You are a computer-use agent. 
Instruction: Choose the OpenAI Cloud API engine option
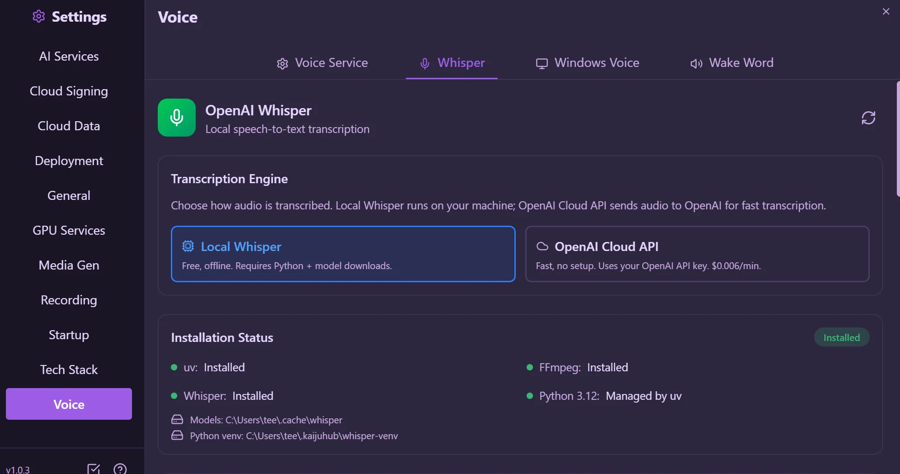coord(697,254)
